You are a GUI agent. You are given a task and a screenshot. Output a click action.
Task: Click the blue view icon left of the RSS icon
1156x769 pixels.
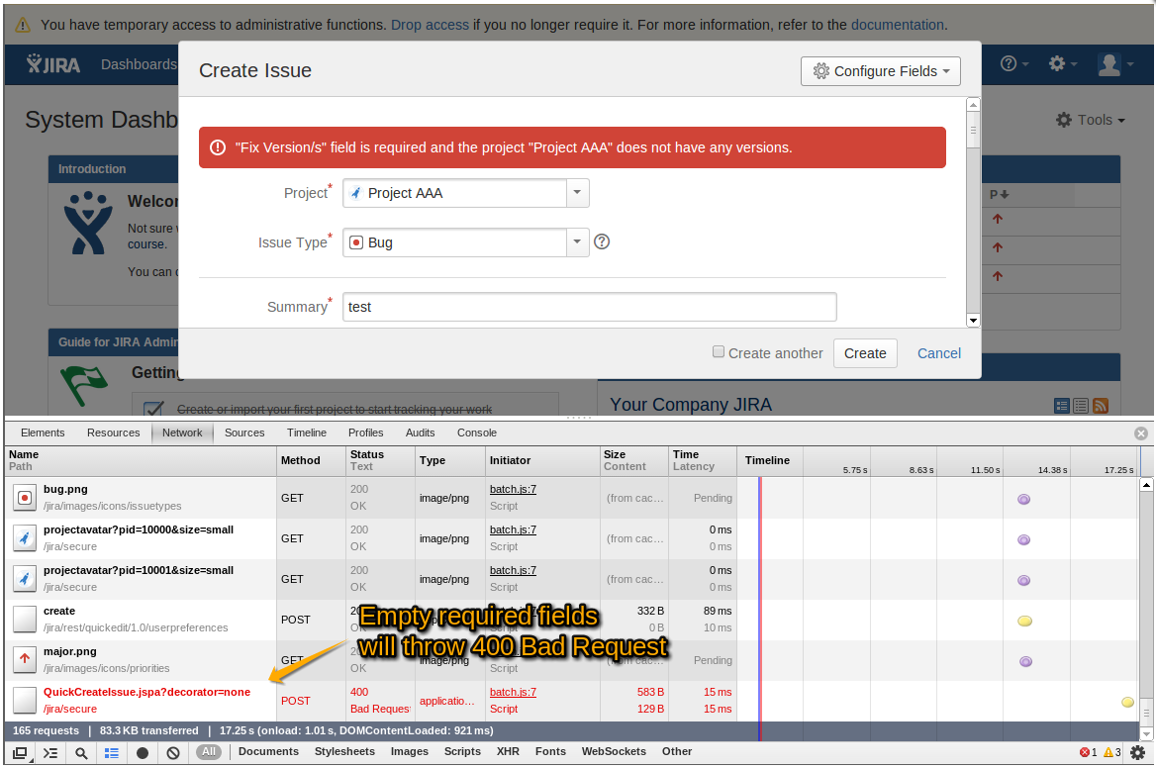[x=1062, y=406]
